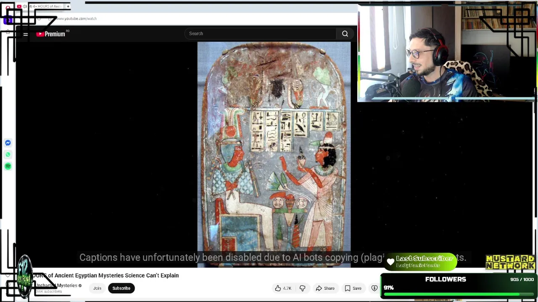Click the youtube.com/watch address bar
Screen dimensions: 538x302
(76, 18)
